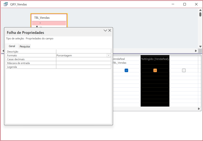Image resolution: width=203 pixels, height=141 pixels.
Task: Enable the unchecked Show box in empty column
Action: pos(184,70)
